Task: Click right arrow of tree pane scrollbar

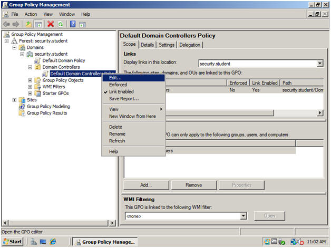Action: coord(112,223)
